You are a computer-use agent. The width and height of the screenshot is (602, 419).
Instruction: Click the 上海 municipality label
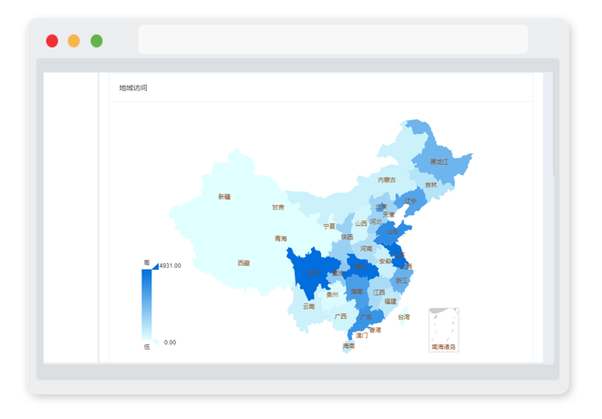pyautogui.click(x=406, y=266)
